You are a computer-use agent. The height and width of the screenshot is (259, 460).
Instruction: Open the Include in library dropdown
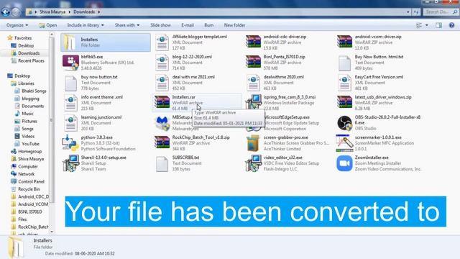tap(86, 25)
